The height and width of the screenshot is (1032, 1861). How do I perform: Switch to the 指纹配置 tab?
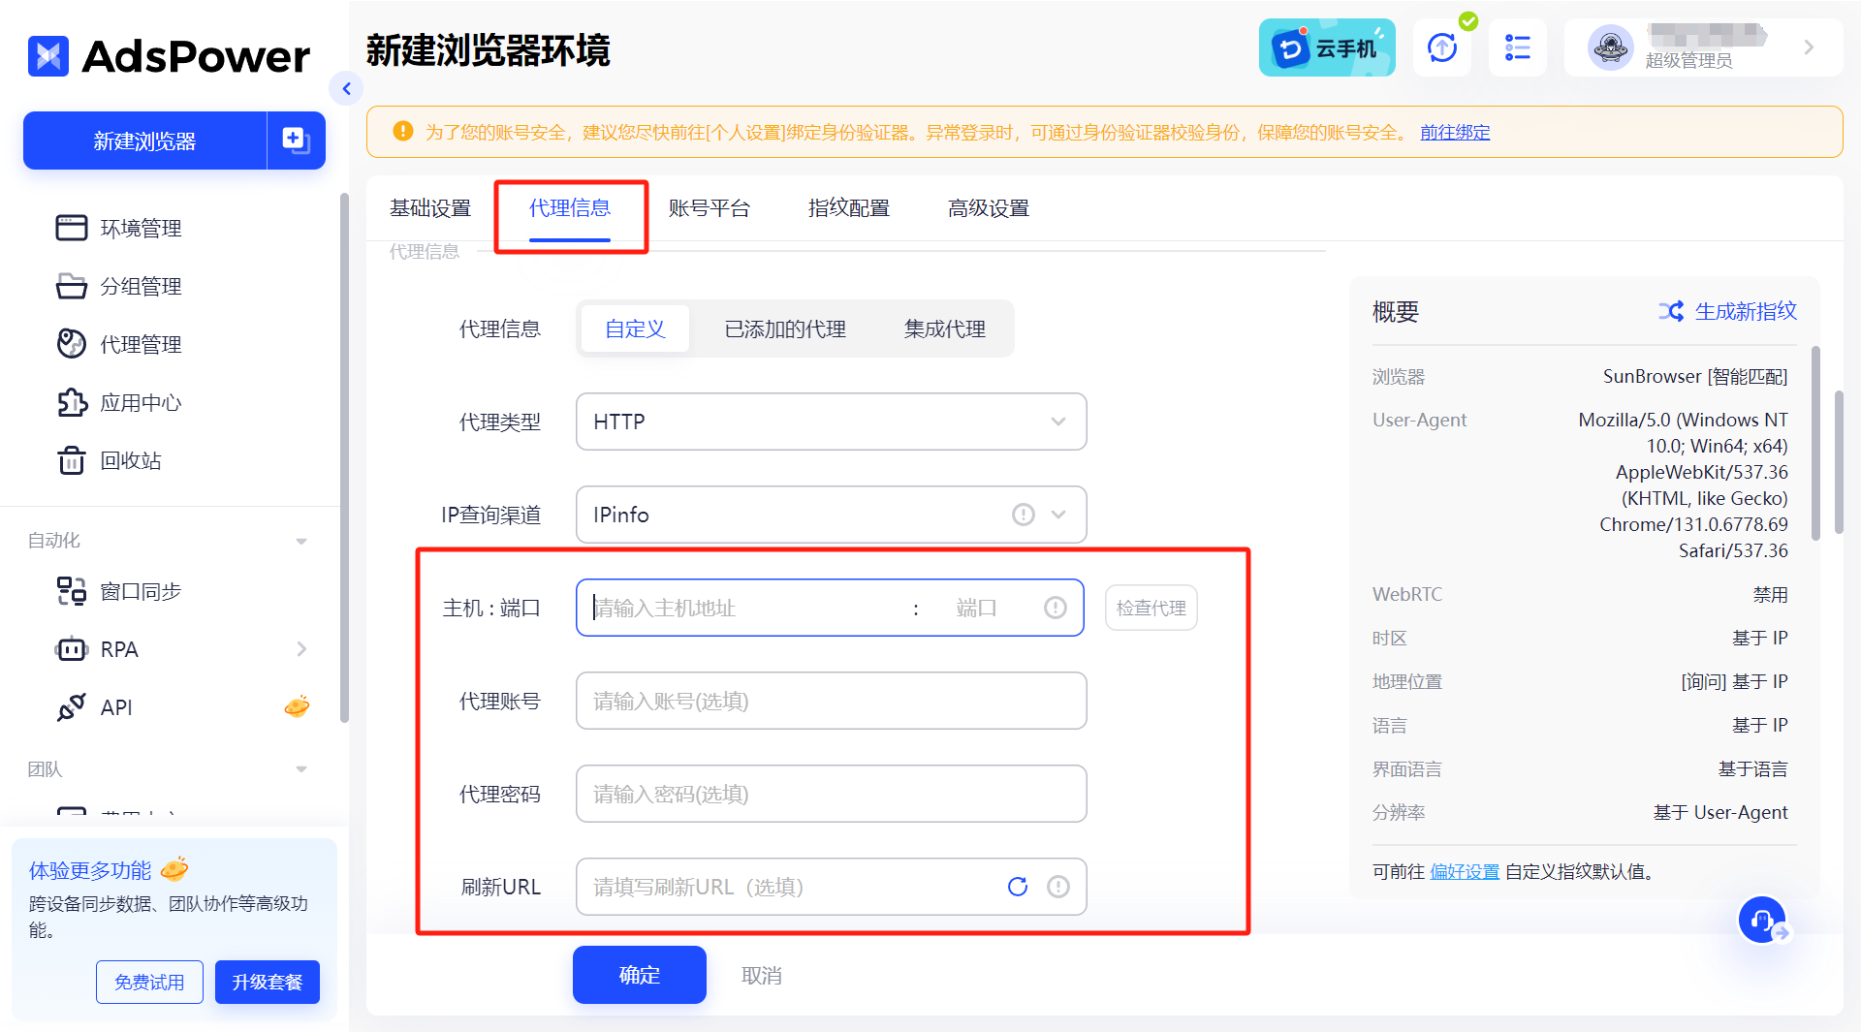(x=848, y=208)
